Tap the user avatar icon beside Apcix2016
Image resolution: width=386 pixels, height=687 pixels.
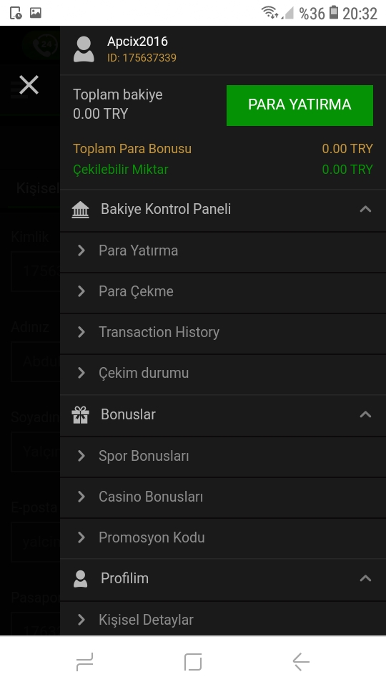click(84, 49)
